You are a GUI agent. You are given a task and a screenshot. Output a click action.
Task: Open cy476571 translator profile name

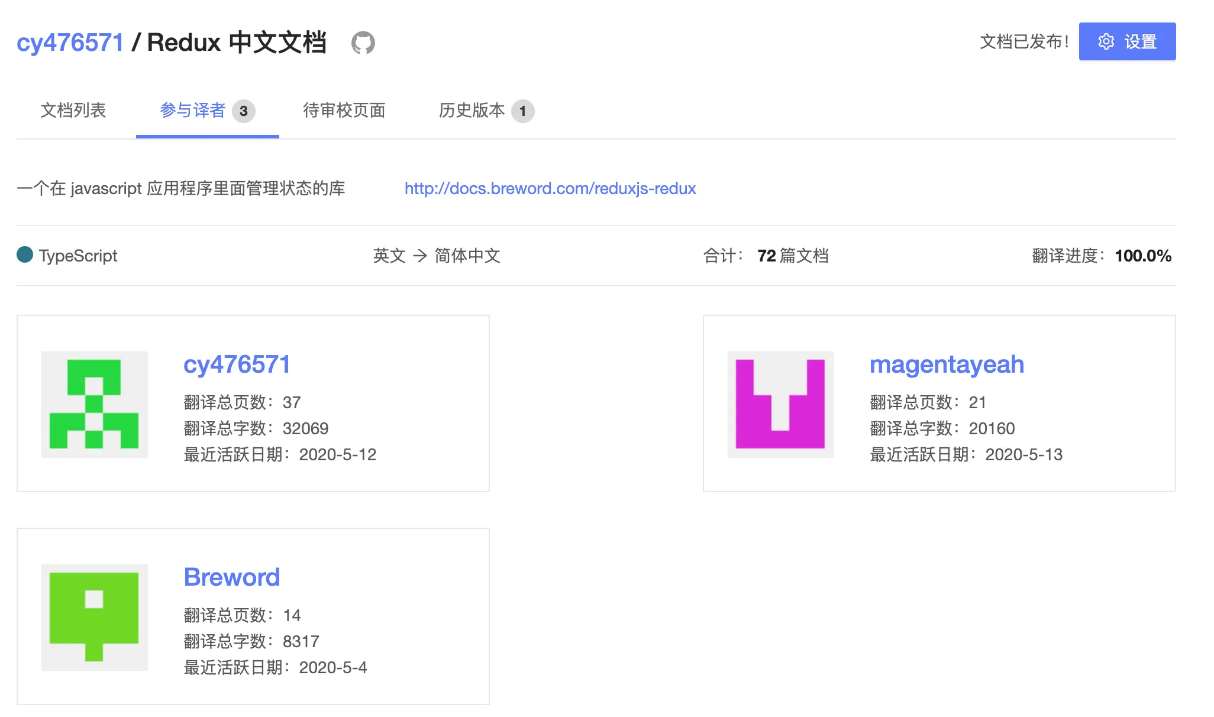237,364
